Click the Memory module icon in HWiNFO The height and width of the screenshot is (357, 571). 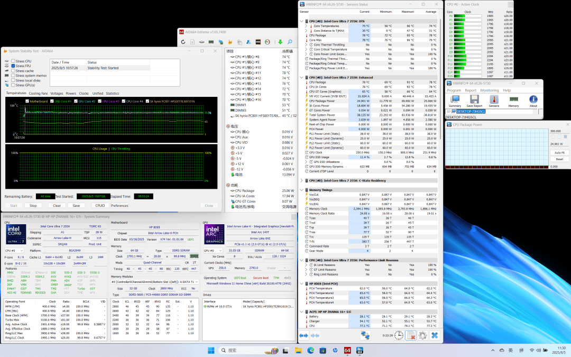point(513,100)
